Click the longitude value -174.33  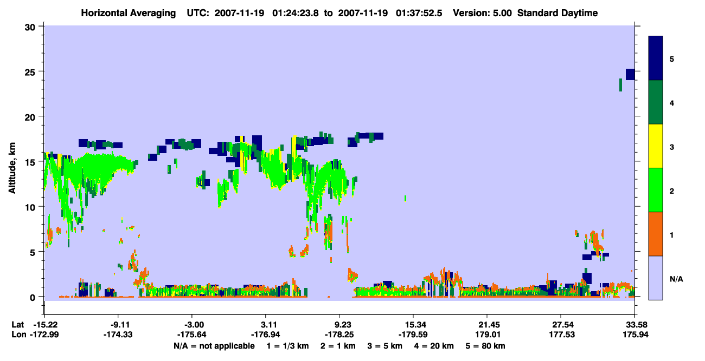[119, 334]
